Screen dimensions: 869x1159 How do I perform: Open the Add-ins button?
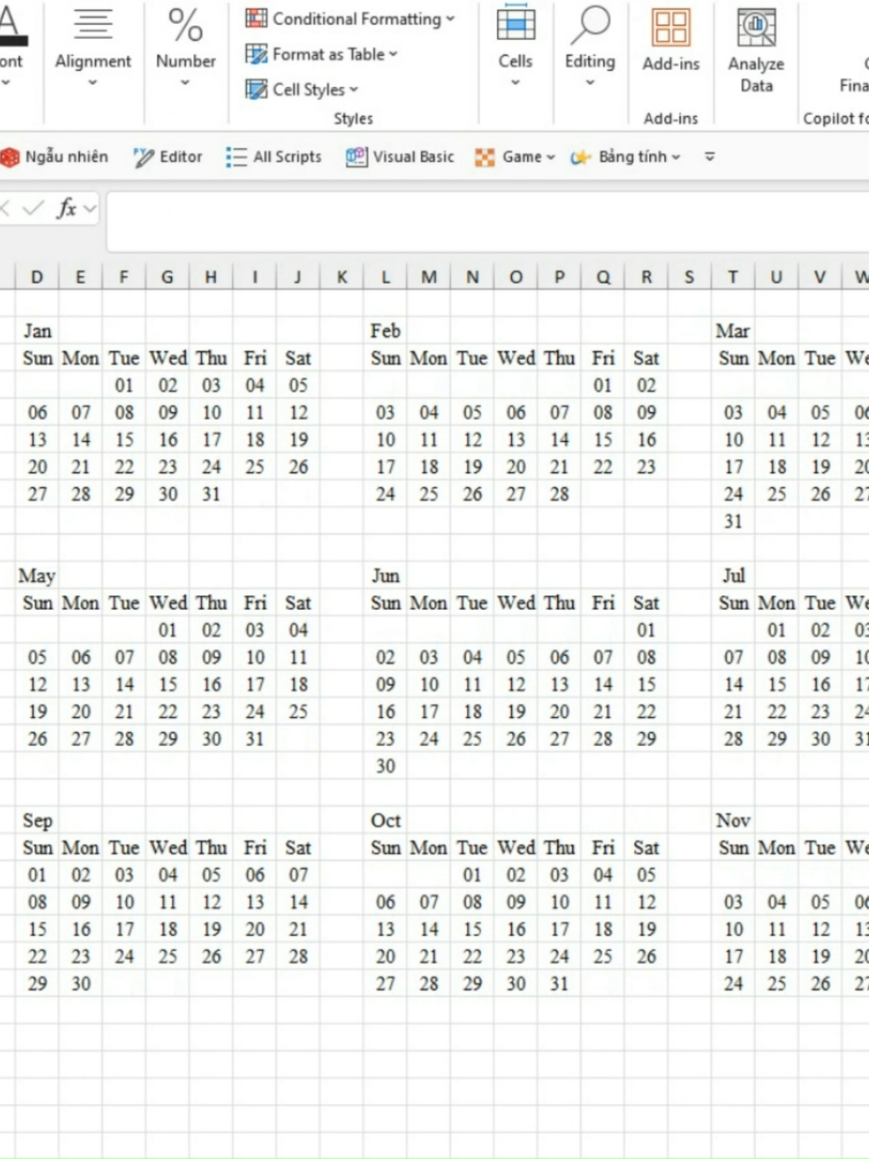coord(671,41)
